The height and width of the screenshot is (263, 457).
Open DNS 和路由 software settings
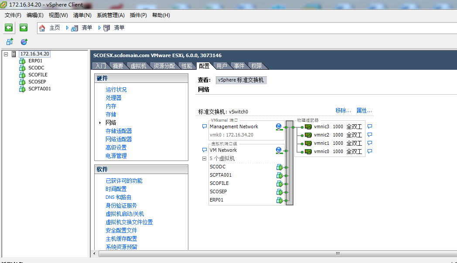pyautogui.click(x=118, y=198)
